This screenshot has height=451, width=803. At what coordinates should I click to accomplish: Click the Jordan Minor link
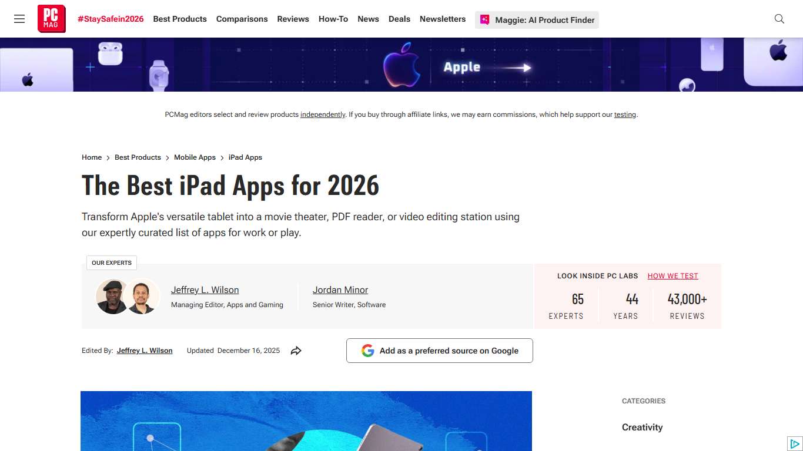pos(340,290)
